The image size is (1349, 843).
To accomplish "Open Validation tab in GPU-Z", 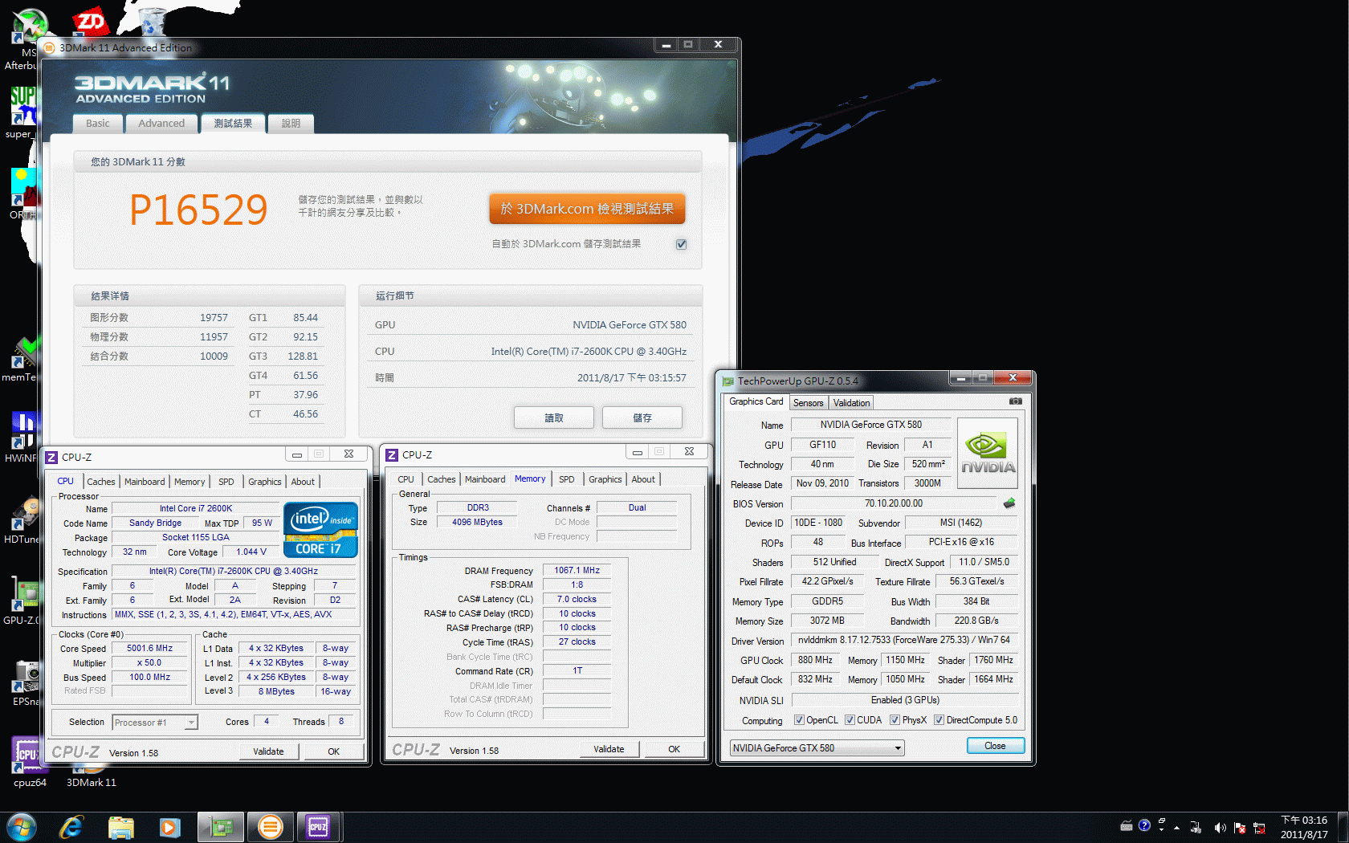I will [851, 403].
